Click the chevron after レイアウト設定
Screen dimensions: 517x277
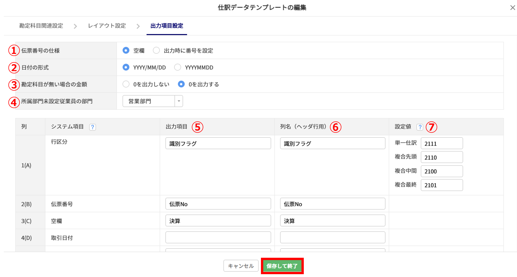(x=138, y=26)
